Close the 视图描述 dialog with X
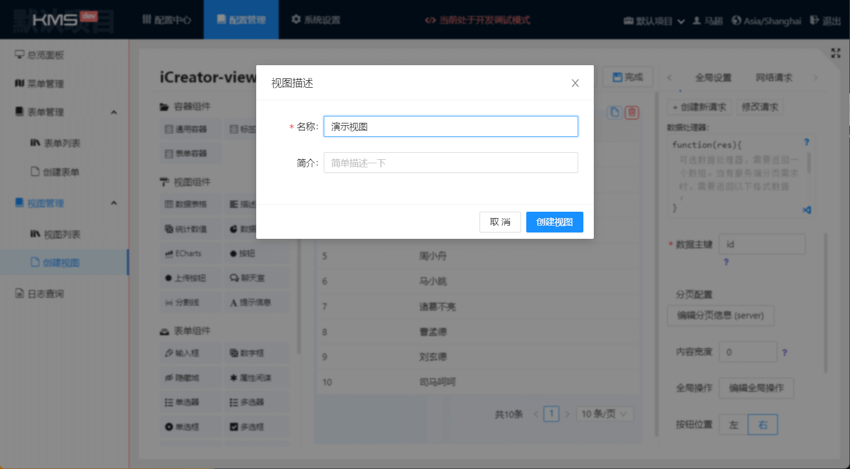Viewport: 850px width, 469px height. (x=575, y=83)
